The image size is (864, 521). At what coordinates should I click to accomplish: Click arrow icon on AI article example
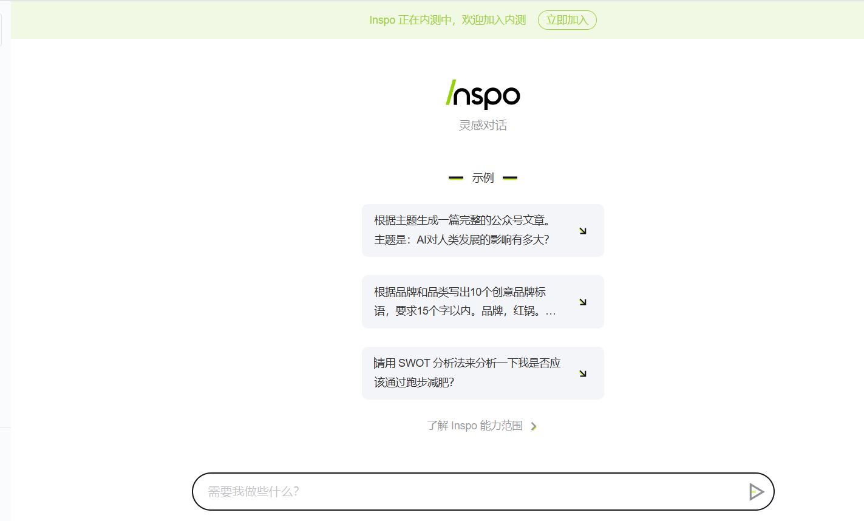click(x=582, y=231)
